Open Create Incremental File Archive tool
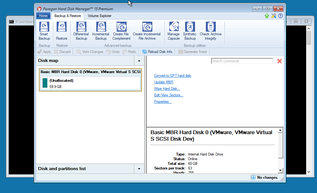Screen dimensions: 317x193 (147, 31)
